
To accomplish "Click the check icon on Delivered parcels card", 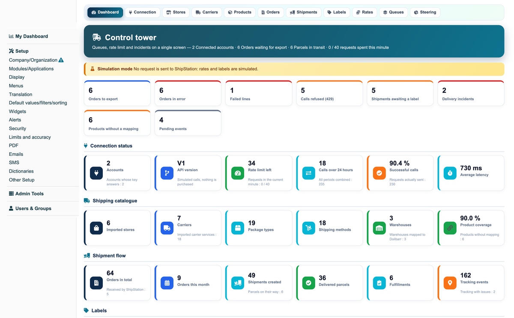I will [308, 283].
